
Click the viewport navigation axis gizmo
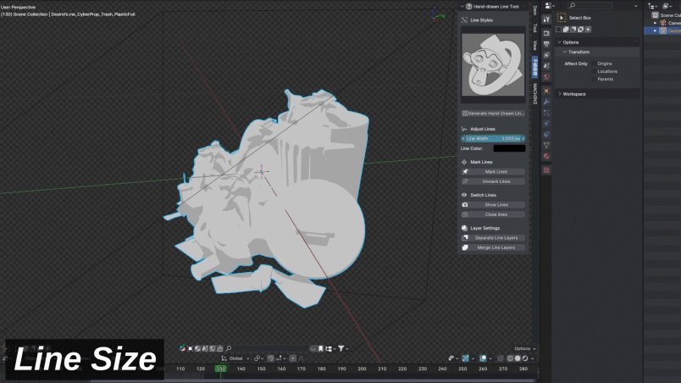(438, 14)
